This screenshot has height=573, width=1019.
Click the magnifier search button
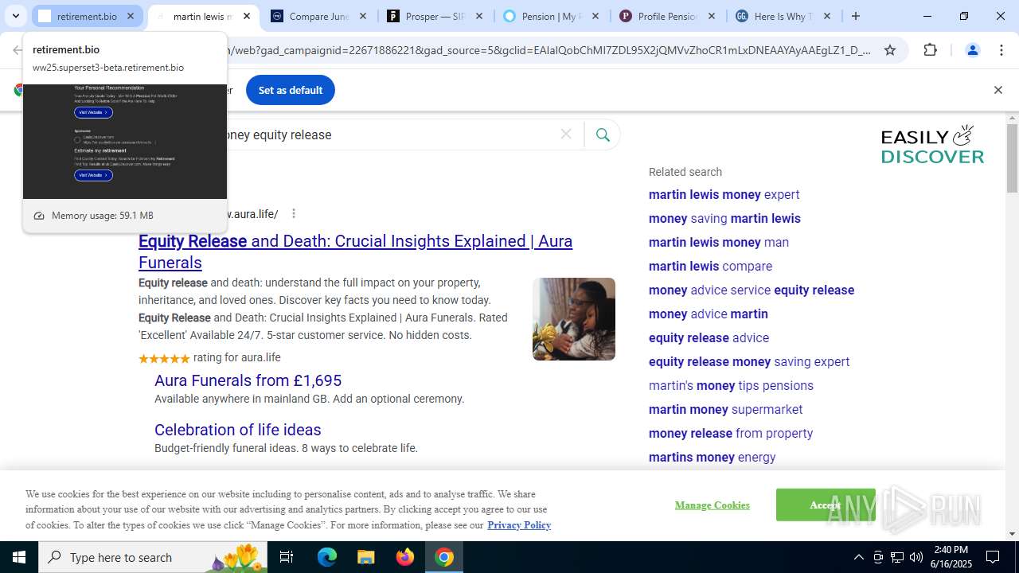pyautogui.click(x=603, y=134)
